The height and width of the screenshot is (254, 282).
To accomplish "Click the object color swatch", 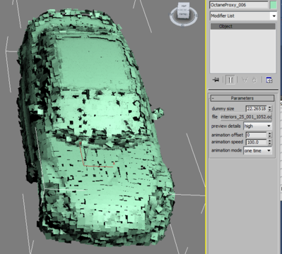I will pos(274,5).
